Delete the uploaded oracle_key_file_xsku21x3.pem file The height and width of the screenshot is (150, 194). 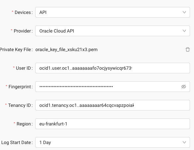point(188,49)
